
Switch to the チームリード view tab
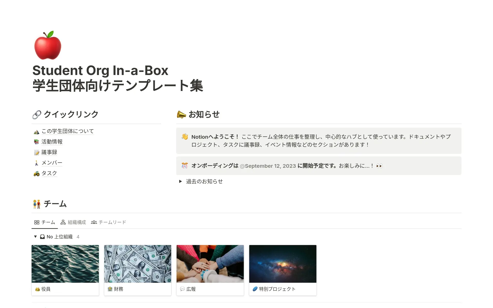[x=108, y=222]
